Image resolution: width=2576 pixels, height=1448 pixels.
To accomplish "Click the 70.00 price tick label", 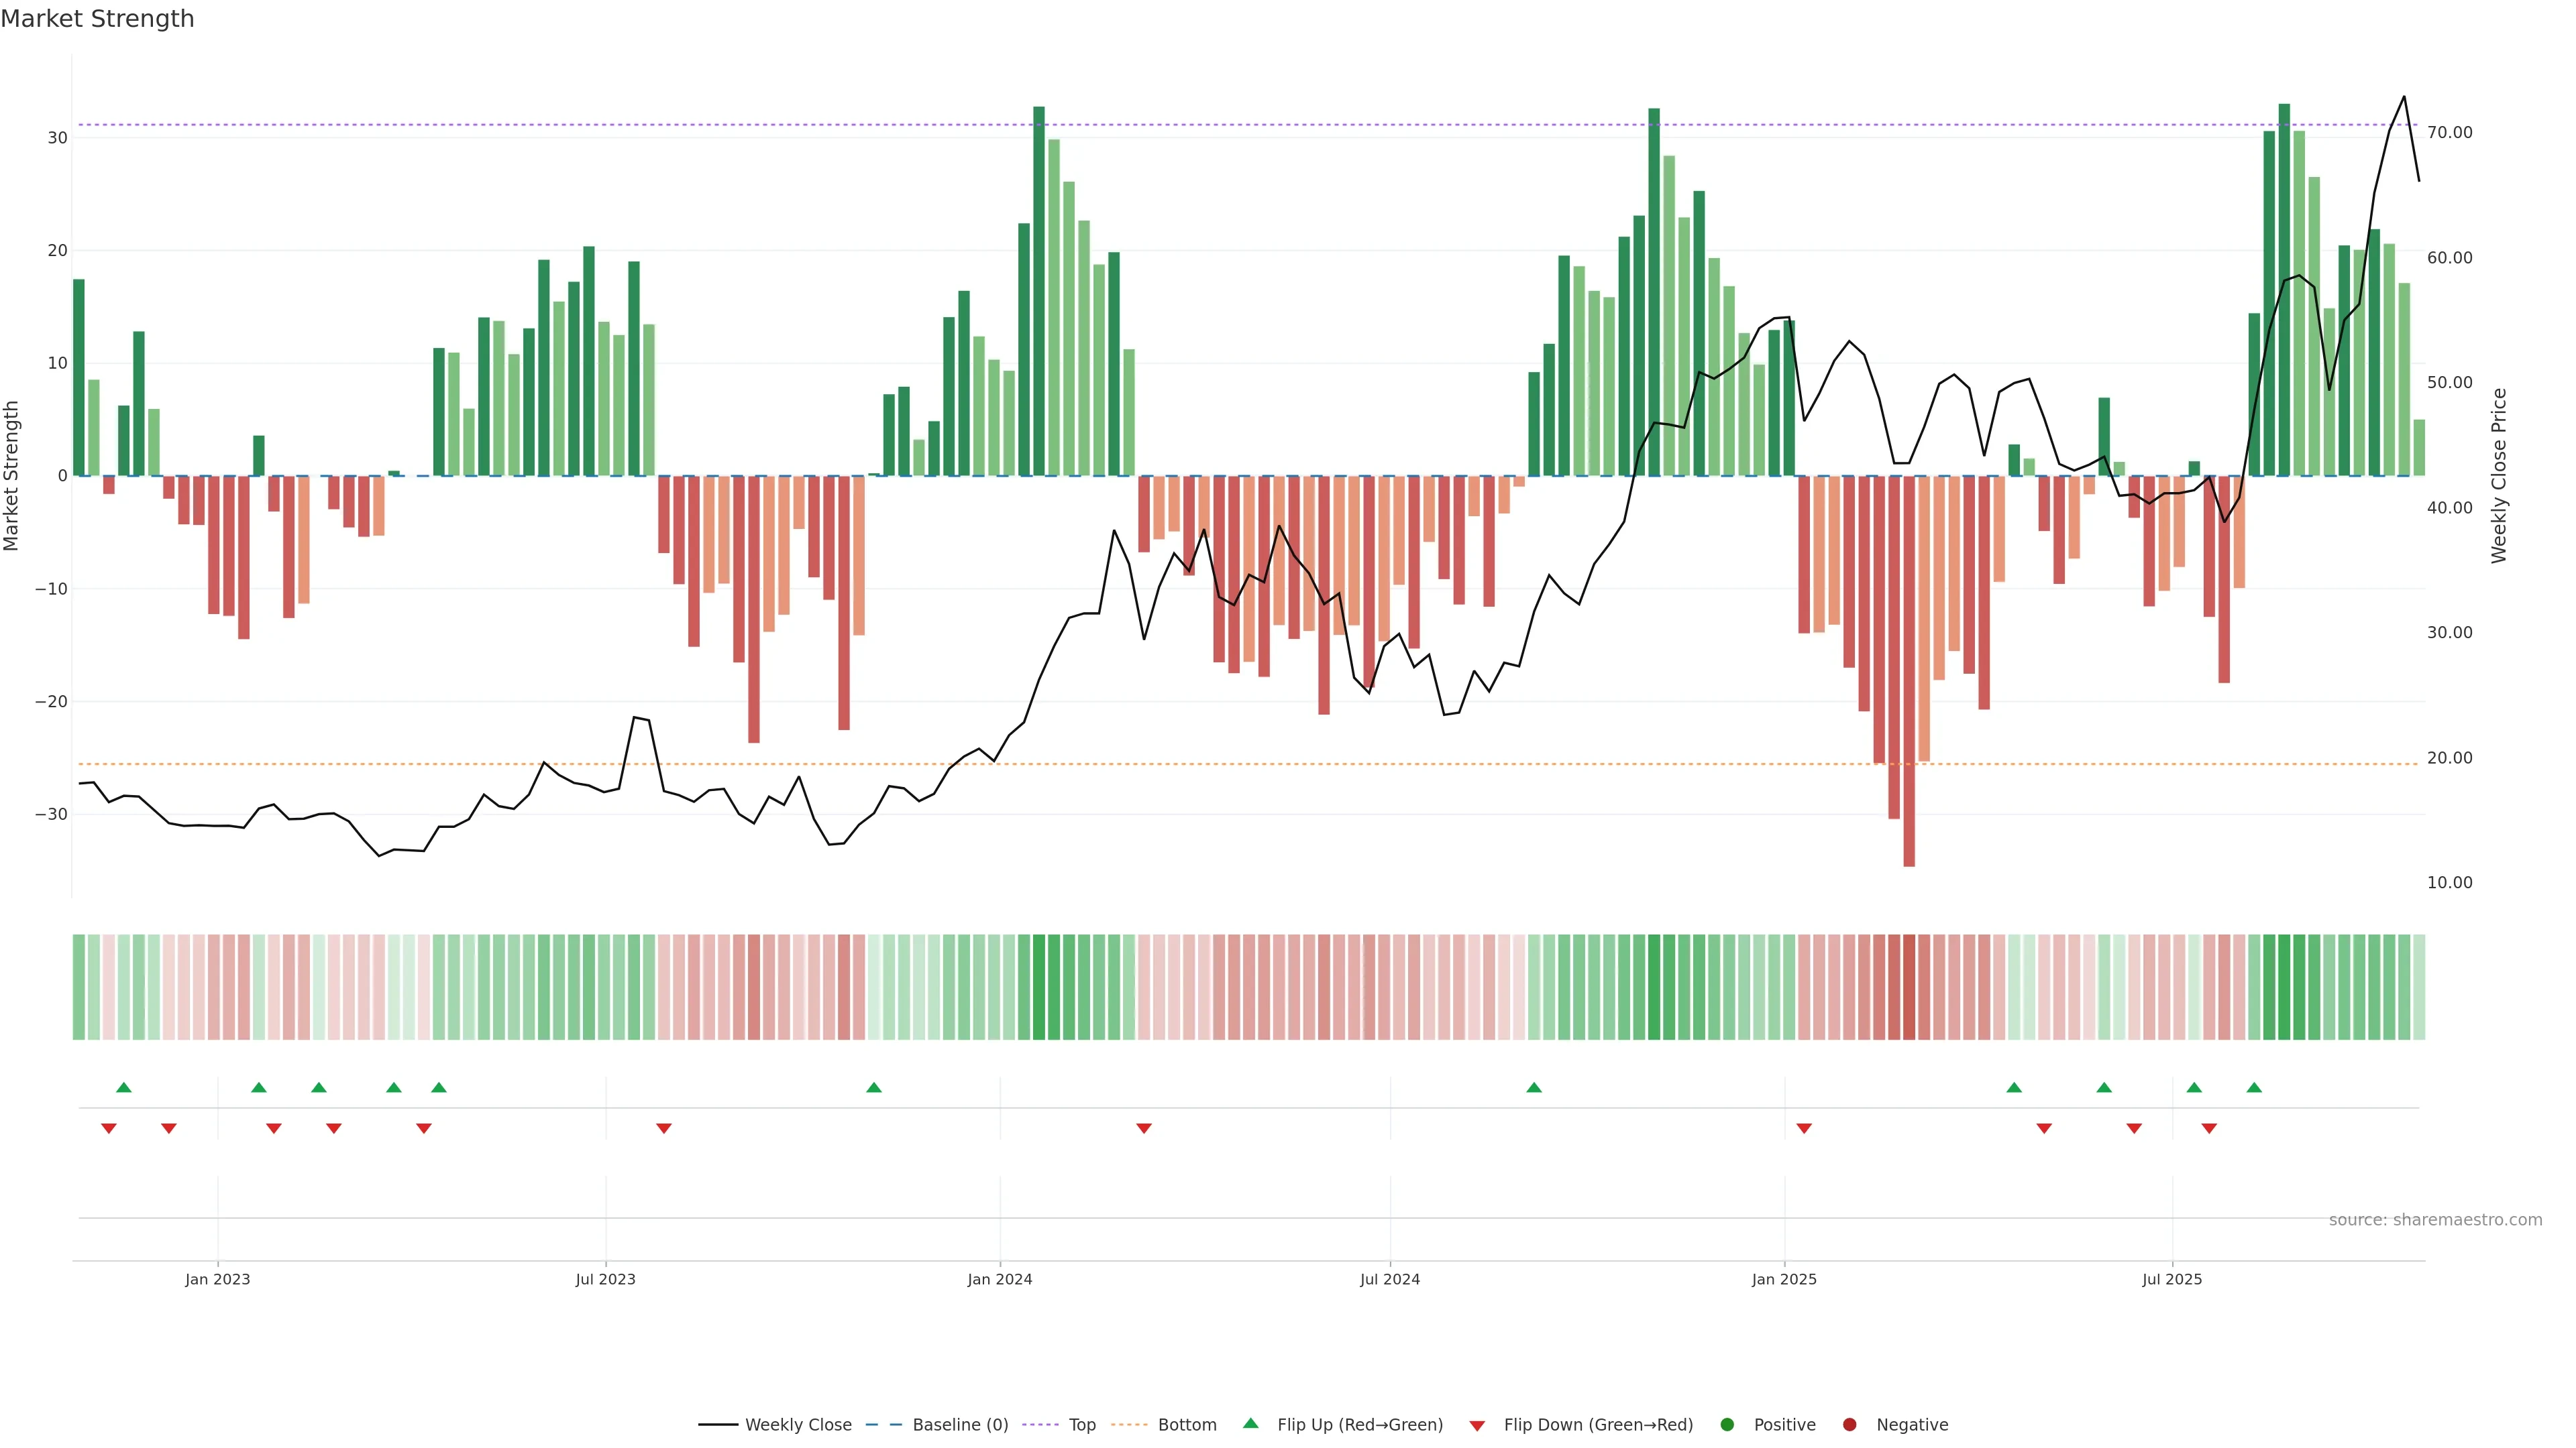I will pos(2449,132).
